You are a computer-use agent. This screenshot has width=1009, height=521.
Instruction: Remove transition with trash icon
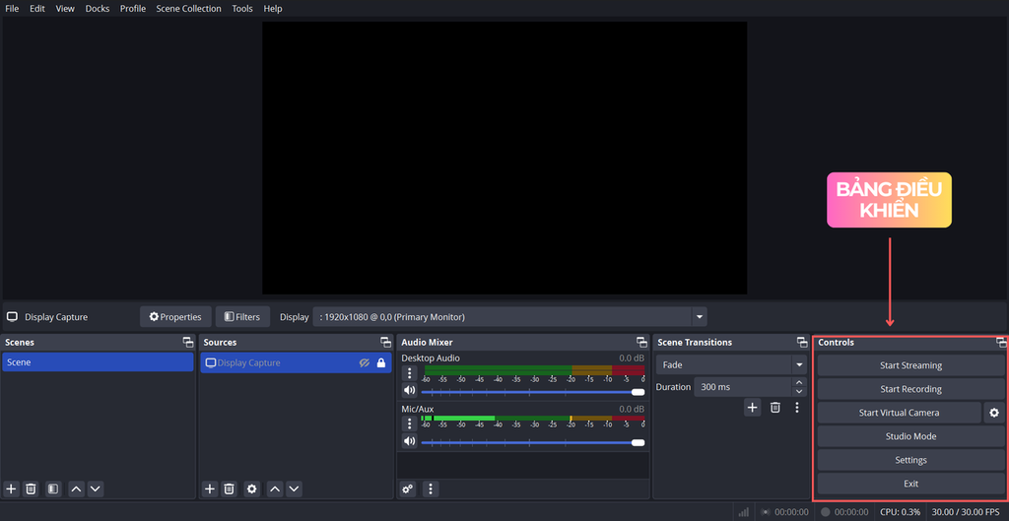tap(775, 407)
